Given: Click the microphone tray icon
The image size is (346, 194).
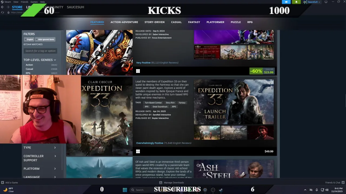Looking at the screenshot, I should pos(317,190).
